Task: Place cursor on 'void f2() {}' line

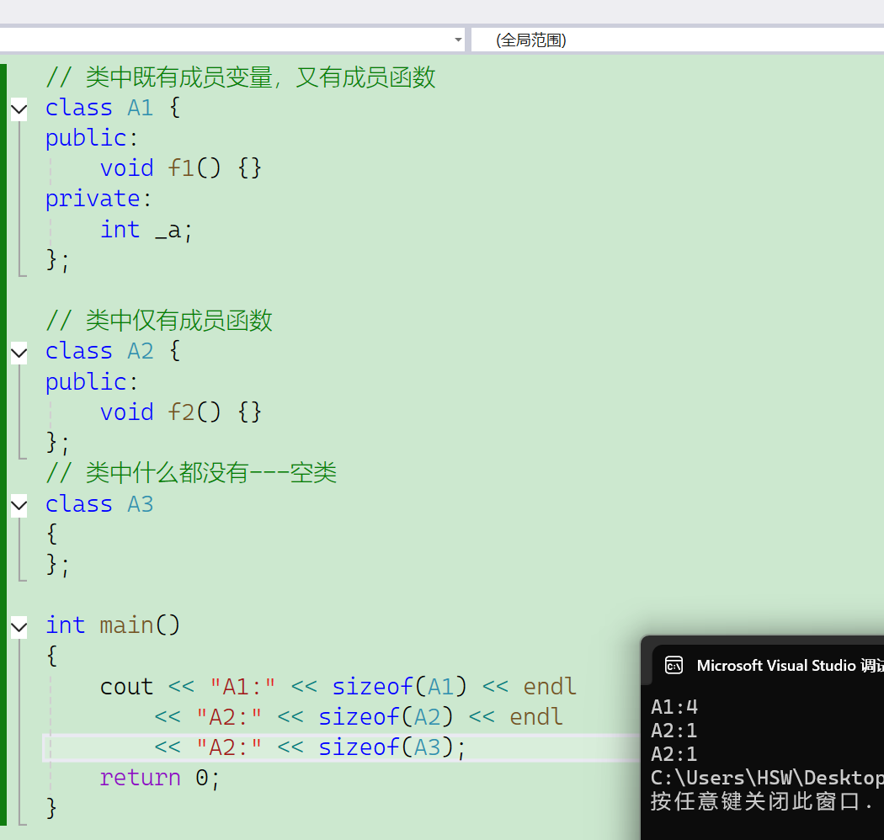Action: [180, 412]
